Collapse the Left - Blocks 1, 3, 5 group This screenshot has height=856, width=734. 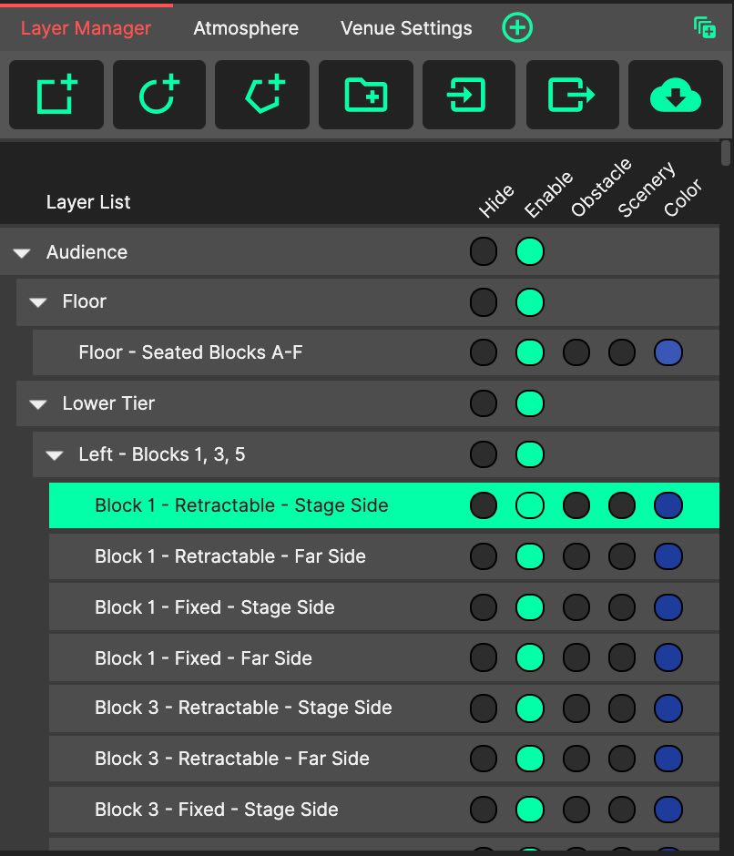tap(54, 455)
